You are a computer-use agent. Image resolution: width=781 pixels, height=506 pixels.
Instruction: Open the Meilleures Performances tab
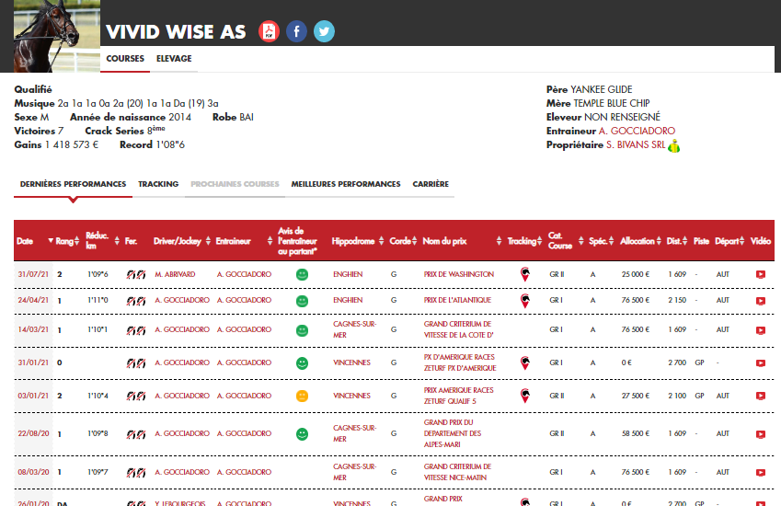pos(346,184)
